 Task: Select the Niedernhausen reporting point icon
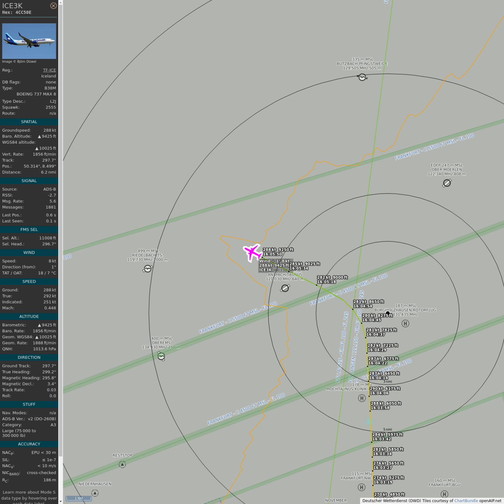tap(95, 493)
